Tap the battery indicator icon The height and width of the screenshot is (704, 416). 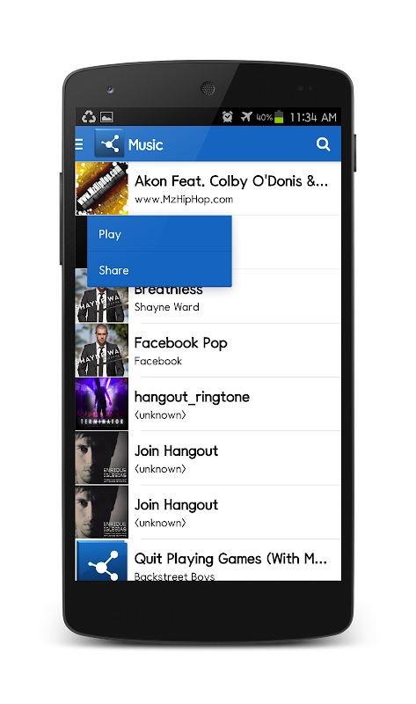(x=279, y=117)
